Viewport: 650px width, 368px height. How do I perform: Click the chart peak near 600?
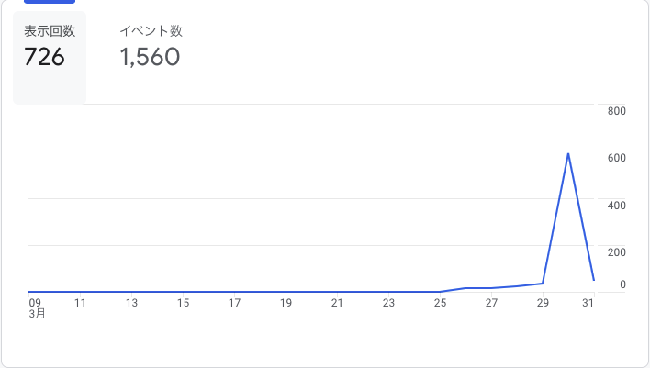coord(568,154)
